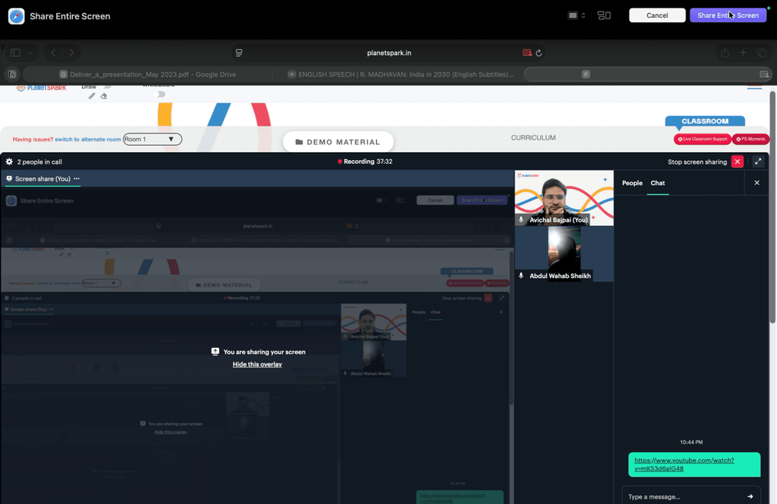Select the active PlanetSpark tab
The height and width of the screenshot is (504, 777).
(647, 75)
